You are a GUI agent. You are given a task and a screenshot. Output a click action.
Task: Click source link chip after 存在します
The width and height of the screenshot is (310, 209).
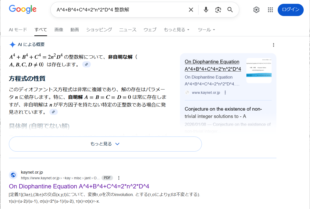click(x=87, y=65)
